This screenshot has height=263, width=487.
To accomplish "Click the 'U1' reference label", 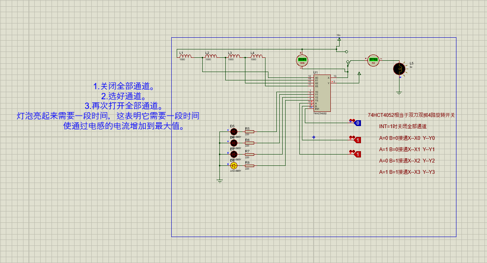I will click(x=316, y=72).
